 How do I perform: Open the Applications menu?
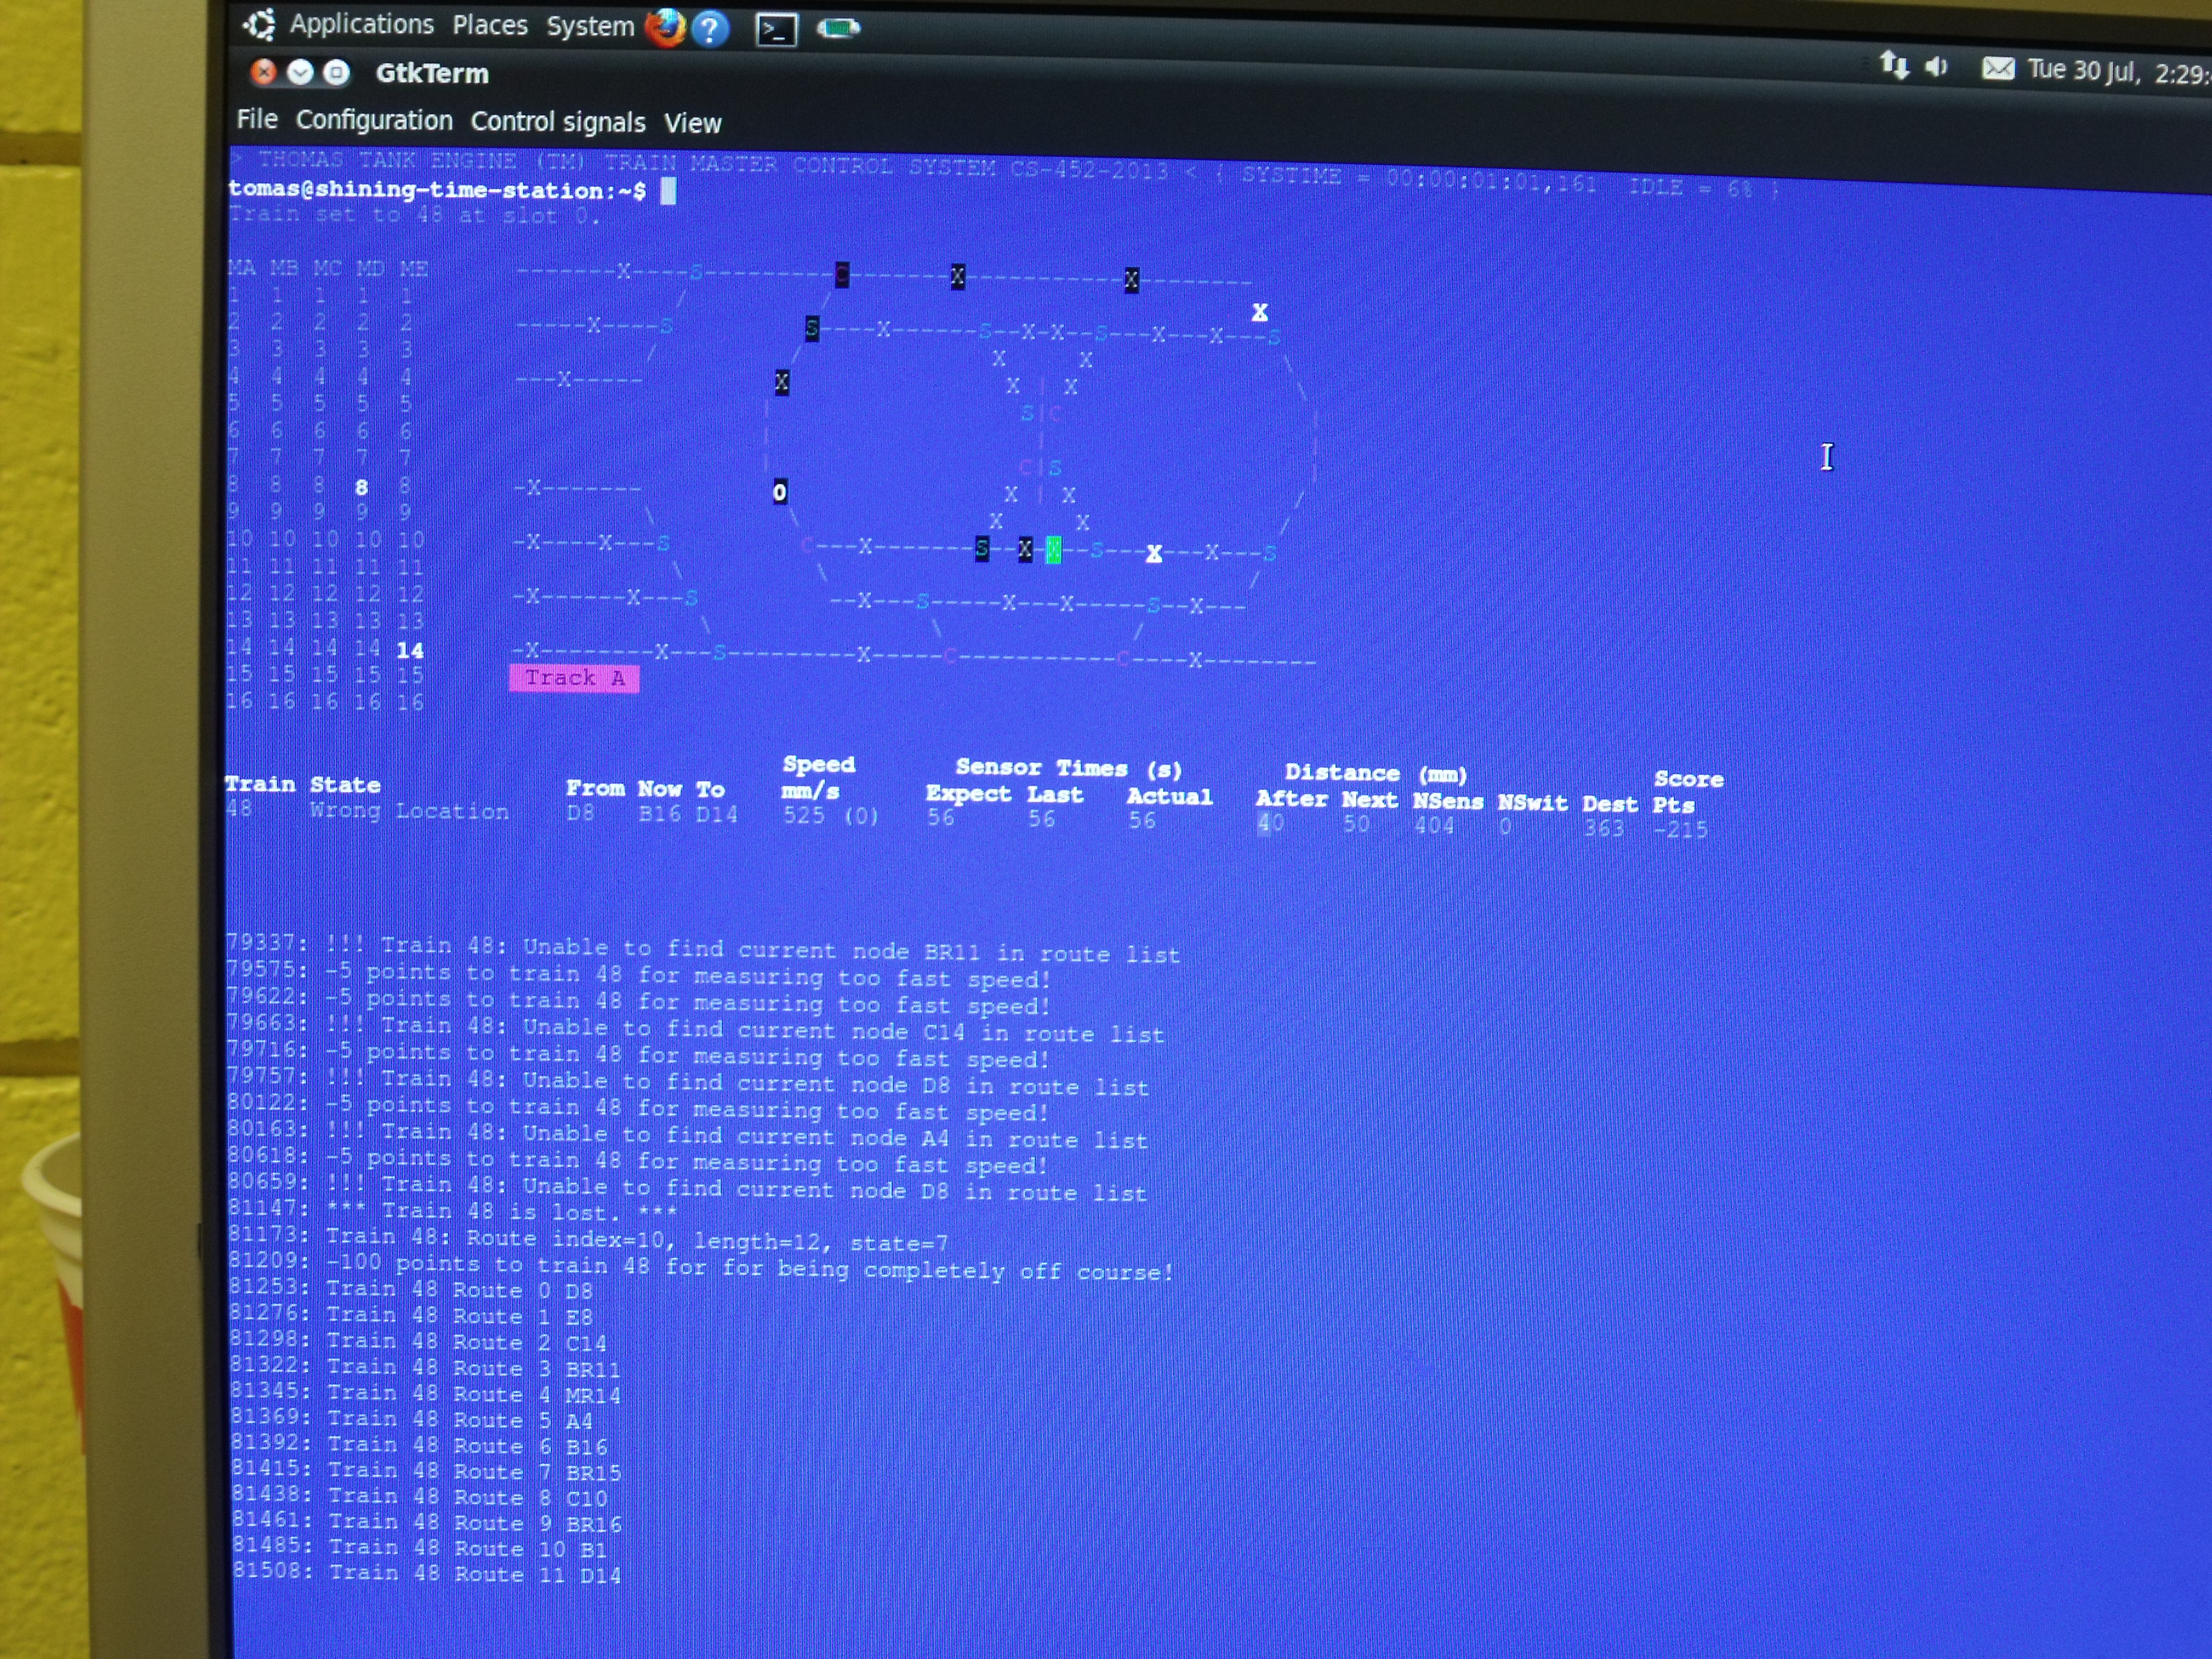click(361, 24)
